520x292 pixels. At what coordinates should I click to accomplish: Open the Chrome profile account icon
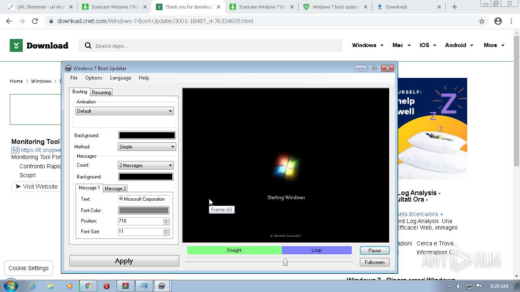(x=498, y=21)
